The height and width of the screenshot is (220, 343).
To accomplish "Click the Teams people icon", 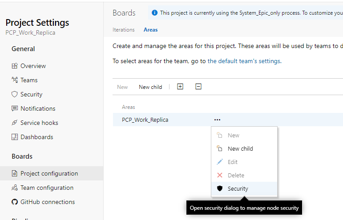I will pos(14,80).
